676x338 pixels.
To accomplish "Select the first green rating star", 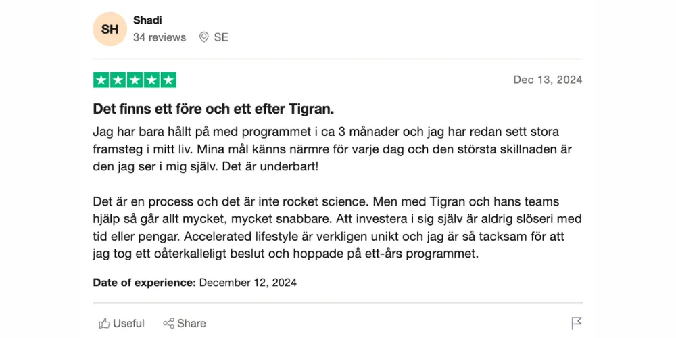I will [101, 80].
